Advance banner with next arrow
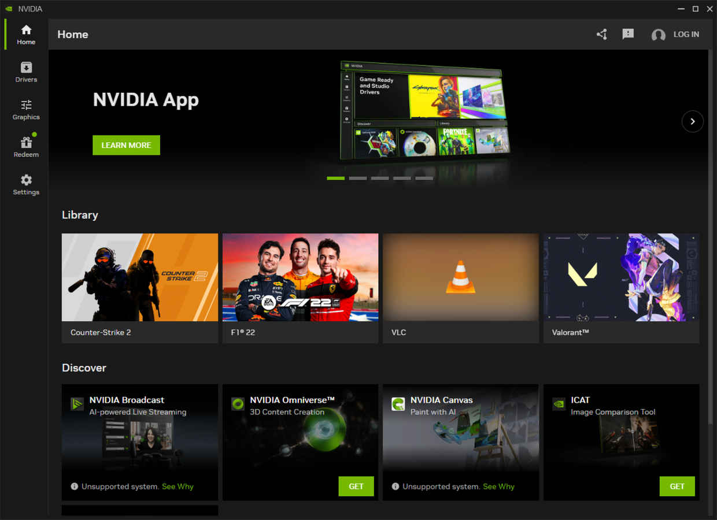Viewport: 717px width, 520px height. click(x=692, y=121)
